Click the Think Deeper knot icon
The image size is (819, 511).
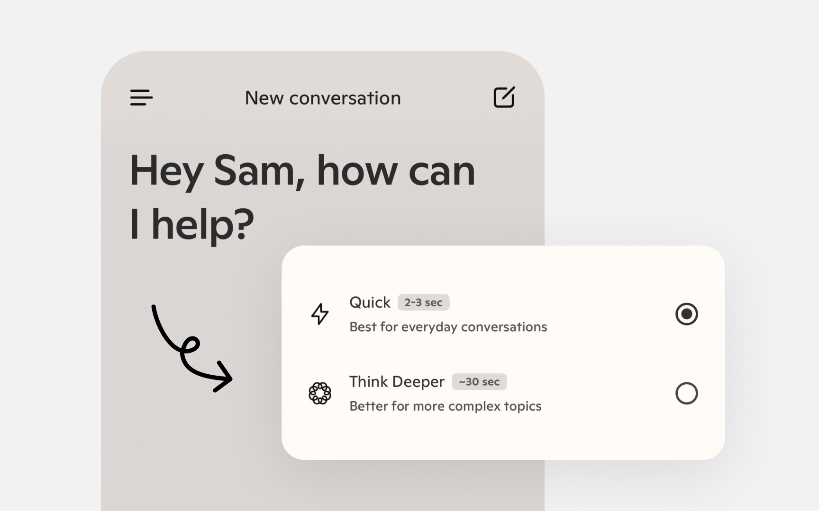pyautogui.click(x=320, y=393)
